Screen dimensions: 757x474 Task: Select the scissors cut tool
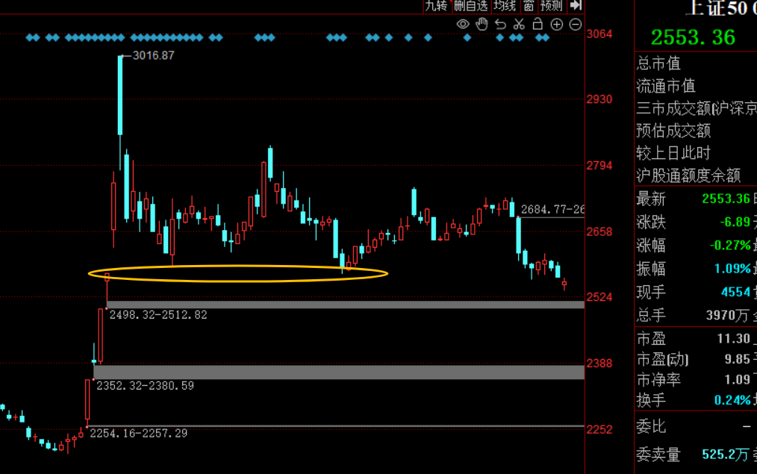[x=519, y=24]
